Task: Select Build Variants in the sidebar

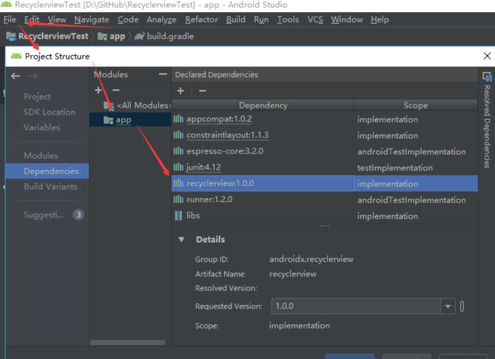Action: (51, 186)
